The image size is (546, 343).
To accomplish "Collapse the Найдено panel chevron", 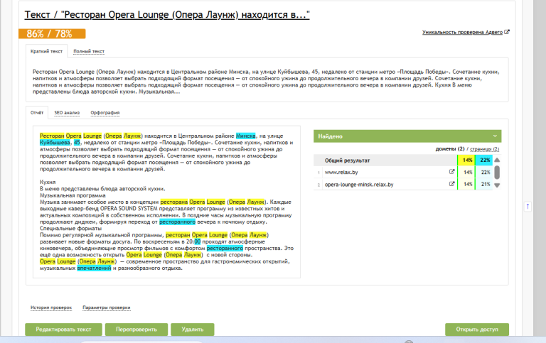I will pos(495,136).
